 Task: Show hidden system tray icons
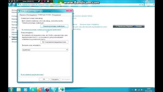click(x=132, y=90)
